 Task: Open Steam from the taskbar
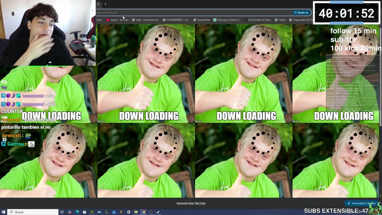[158, 212]
